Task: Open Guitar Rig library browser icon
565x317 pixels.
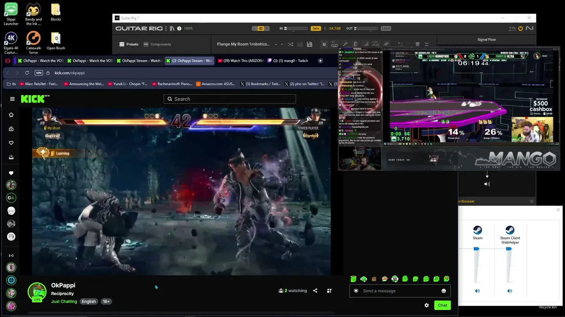Action: (172, 29)
